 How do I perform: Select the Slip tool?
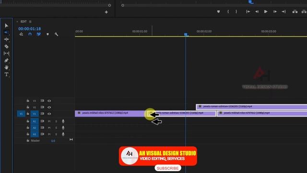click(x=6, y=53)
